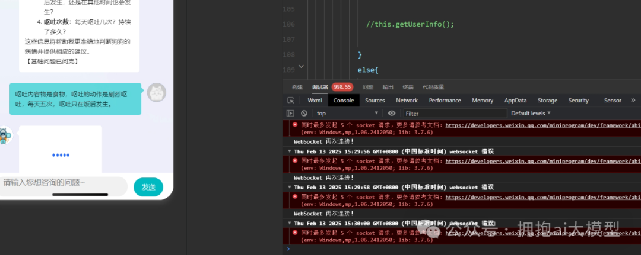The width and height of the screenshot is (641, 255).
Task: Click the element inspector picker icon
Action: (291, 101)
